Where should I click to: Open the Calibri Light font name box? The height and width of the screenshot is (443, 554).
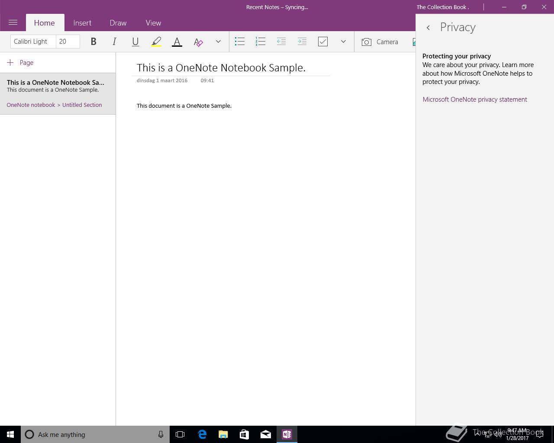coord(33,42)
